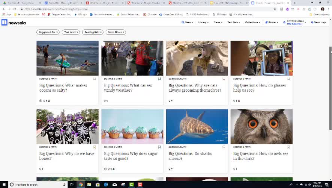Image resolution: width=332 pixels, height=188 pixels.
Task: Switch to the third browser tab
Action: click(x=104, y=3)
